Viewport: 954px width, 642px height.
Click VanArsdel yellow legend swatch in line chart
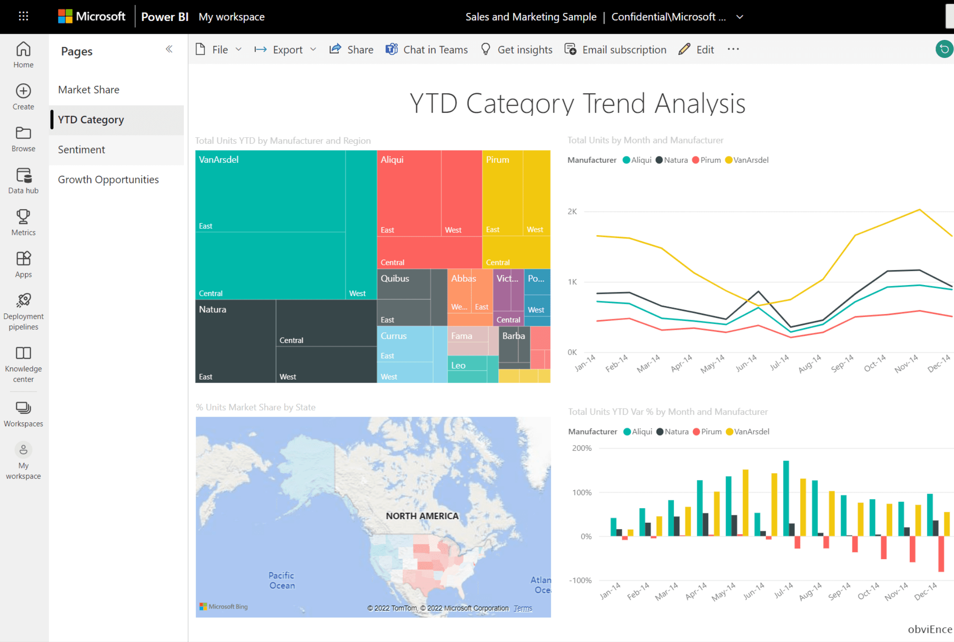point(728,160)
